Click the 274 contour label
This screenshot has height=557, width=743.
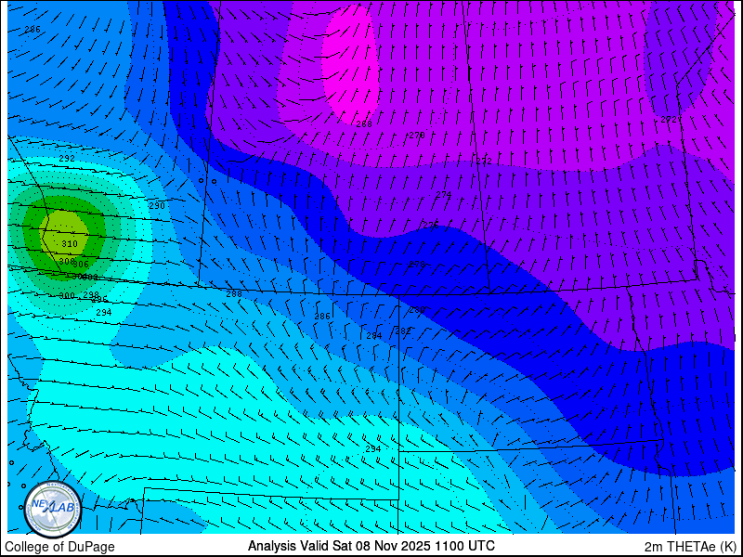pos(444,194)
